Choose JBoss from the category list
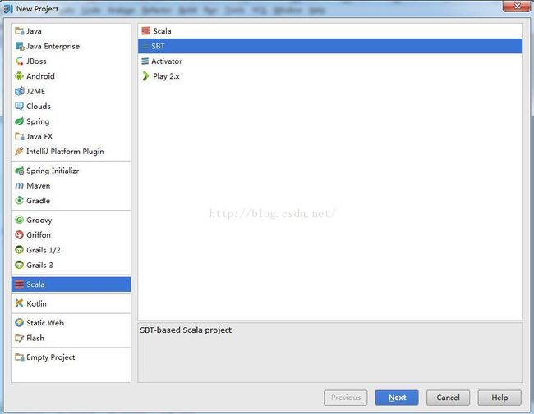This screenshot has height=414, width=534. coord(71,61)
